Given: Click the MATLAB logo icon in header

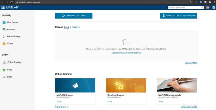Looking at the screenshot, I should tap(3, 8).
